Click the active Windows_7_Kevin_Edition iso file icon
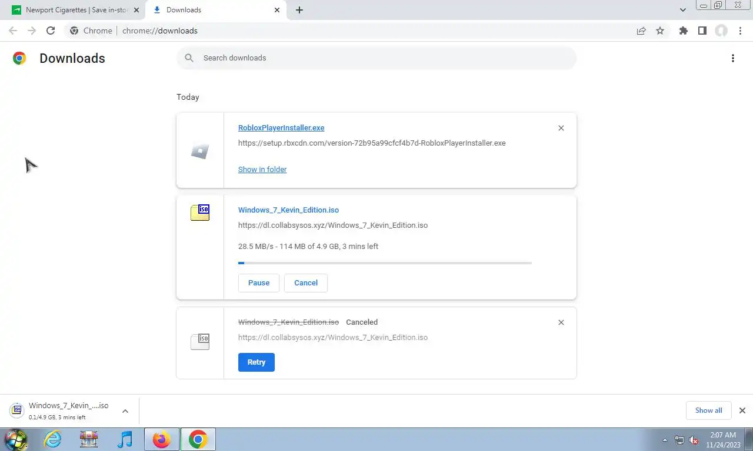The height and width of the screenshot is (451, 753). click(200, 213)
